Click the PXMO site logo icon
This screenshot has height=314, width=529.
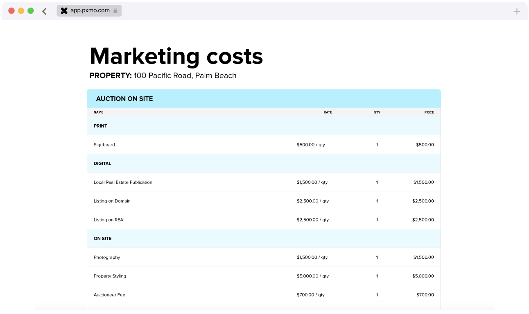pyautogui.click(x=64, y=11)
